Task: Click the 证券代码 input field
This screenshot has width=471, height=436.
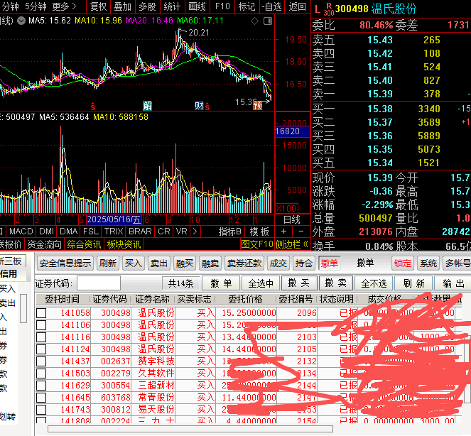Action: pos(99,283)
